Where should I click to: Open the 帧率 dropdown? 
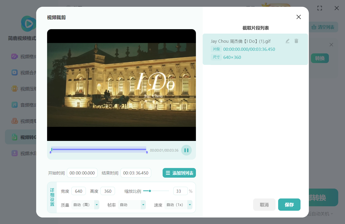(x=132, y=205)
